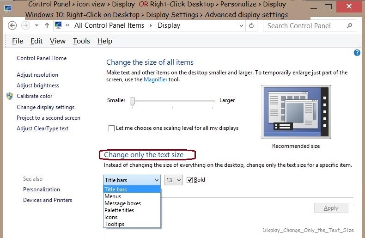
Task: Select Message boxes in dropdown list
Action: (132, 203)
